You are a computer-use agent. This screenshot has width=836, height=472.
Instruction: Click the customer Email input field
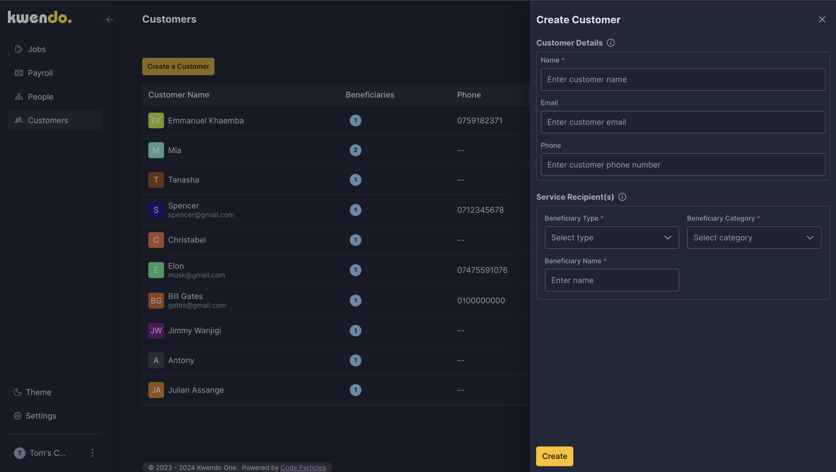coord(683,122)
